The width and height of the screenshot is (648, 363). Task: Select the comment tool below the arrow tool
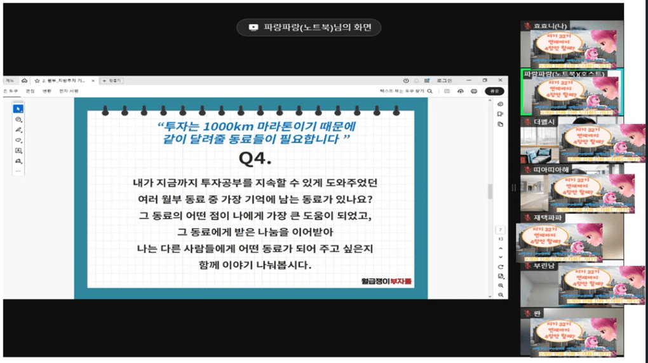[x=18, y=120]
